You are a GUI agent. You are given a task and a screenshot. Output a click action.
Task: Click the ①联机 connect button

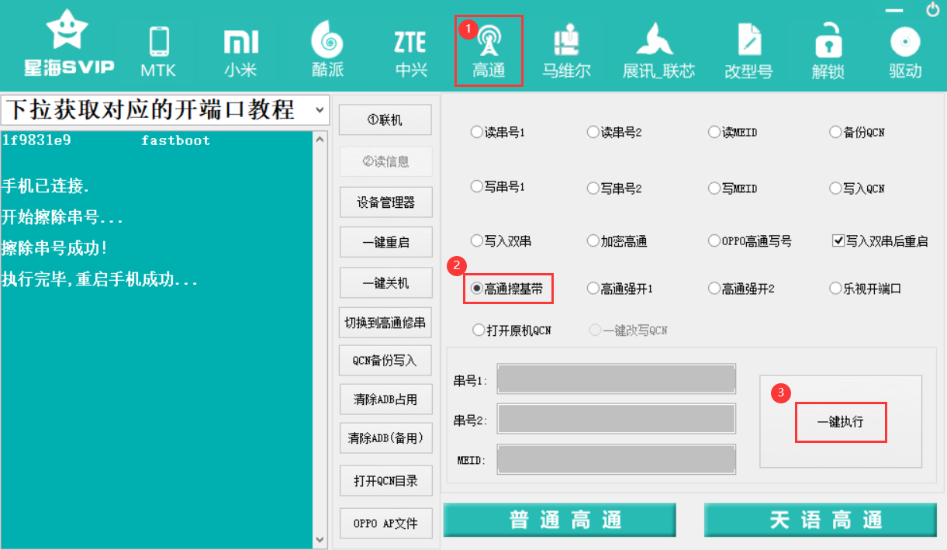385,120
